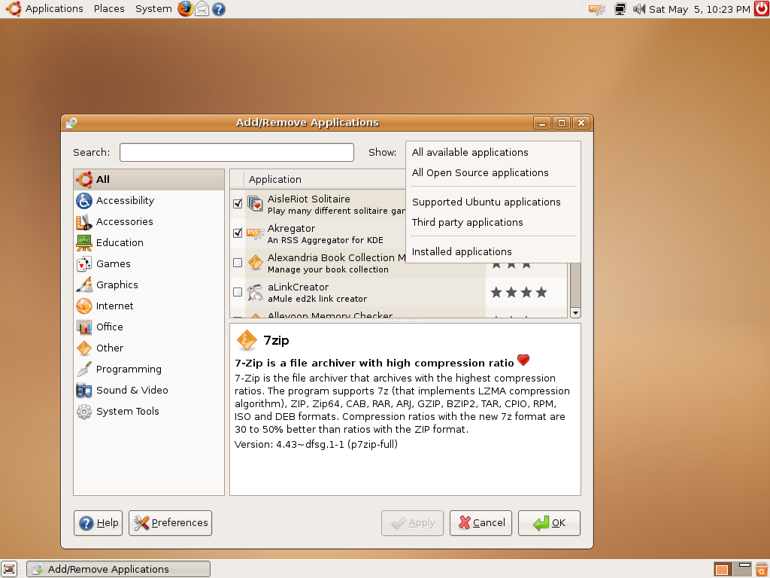
Task: Click the Internet category globe icon
Action: (x=84, y=306)
